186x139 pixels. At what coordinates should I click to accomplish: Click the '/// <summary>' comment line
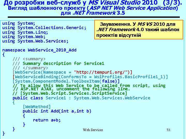pyautogui.click(x=29, y=59)
